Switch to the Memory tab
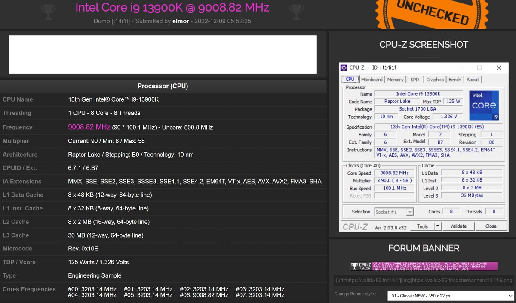 (x=395, y=79)
